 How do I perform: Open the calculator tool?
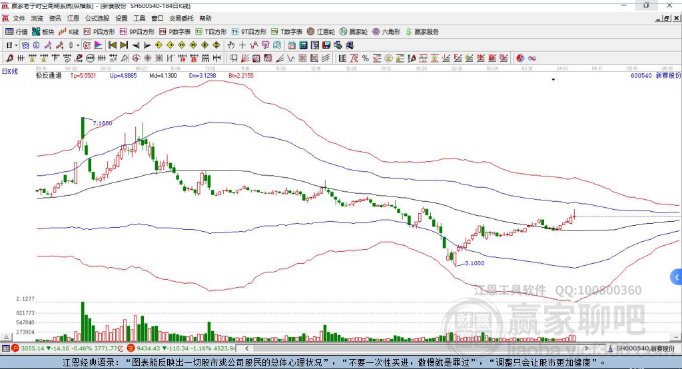(x=304, y=45)
